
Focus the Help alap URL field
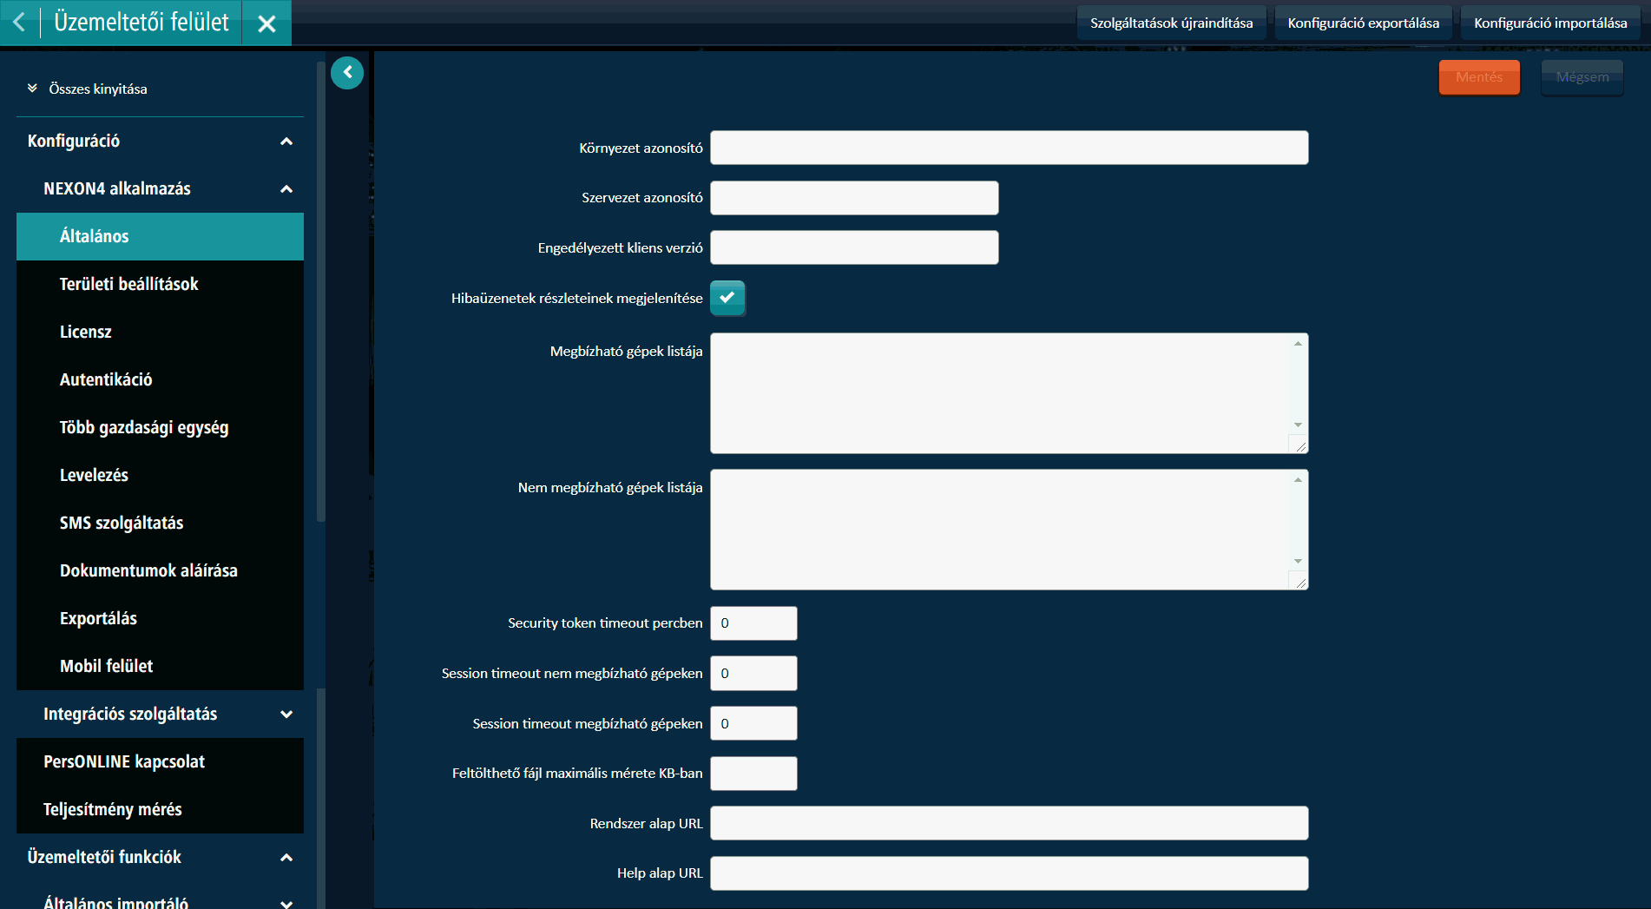[1009, 873]
